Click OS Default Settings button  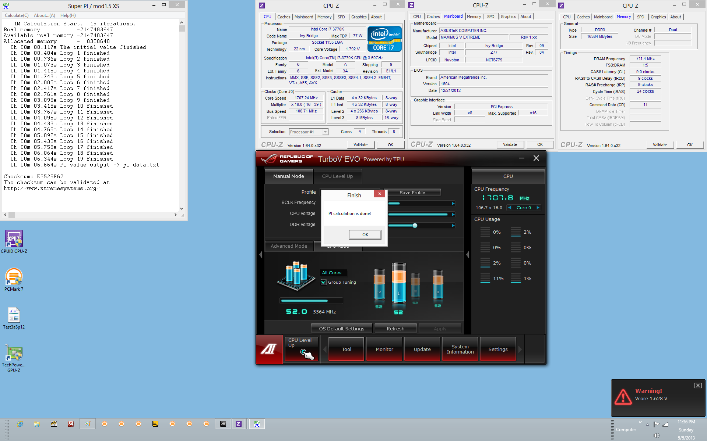[342, 329]
